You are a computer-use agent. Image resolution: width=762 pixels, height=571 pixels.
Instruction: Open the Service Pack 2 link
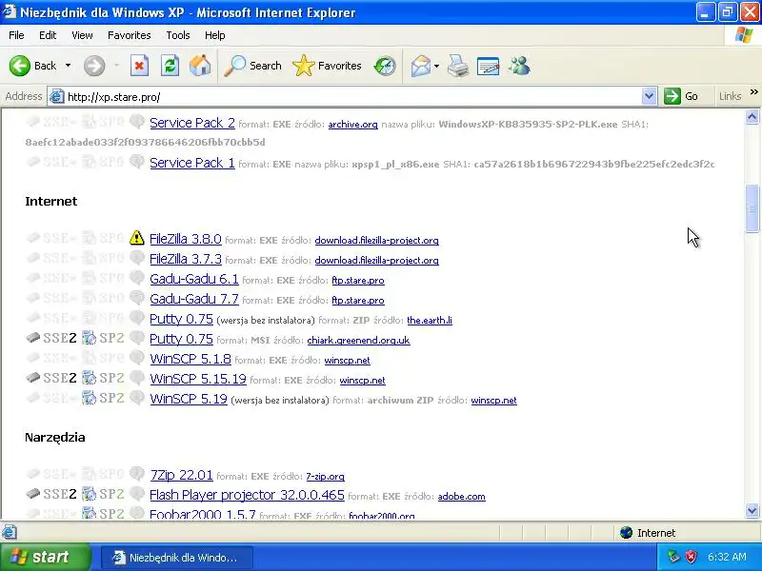pyautogui.click(x=192, y=123)
